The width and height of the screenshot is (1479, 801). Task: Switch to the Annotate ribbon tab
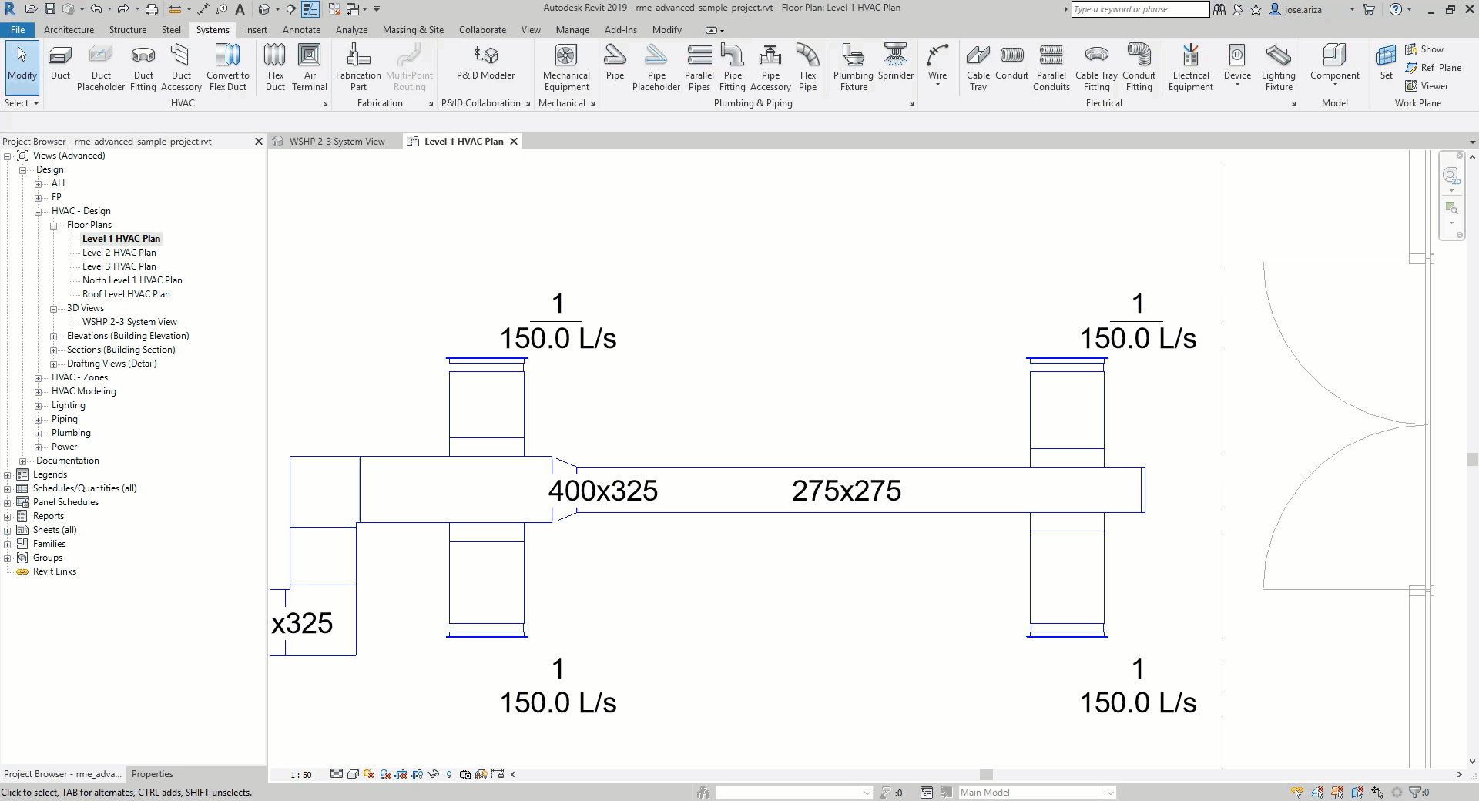(300, 29)
